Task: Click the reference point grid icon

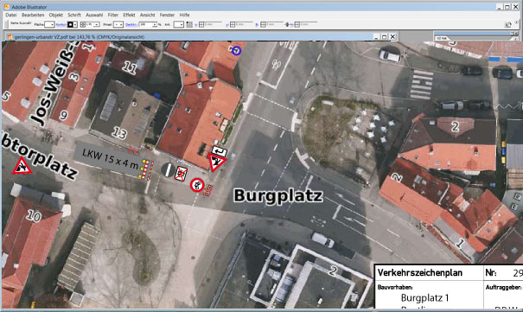Action: click(189, 25)
